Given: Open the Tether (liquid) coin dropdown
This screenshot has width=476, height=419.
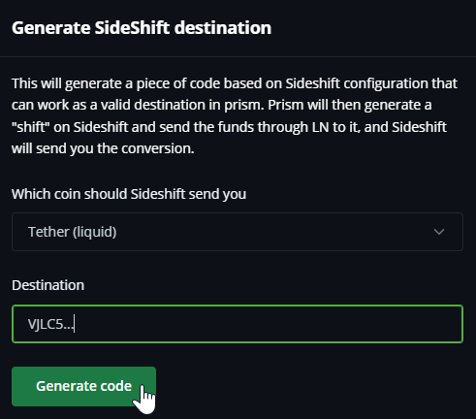Looking at the screenshot, I should point(238,232).
